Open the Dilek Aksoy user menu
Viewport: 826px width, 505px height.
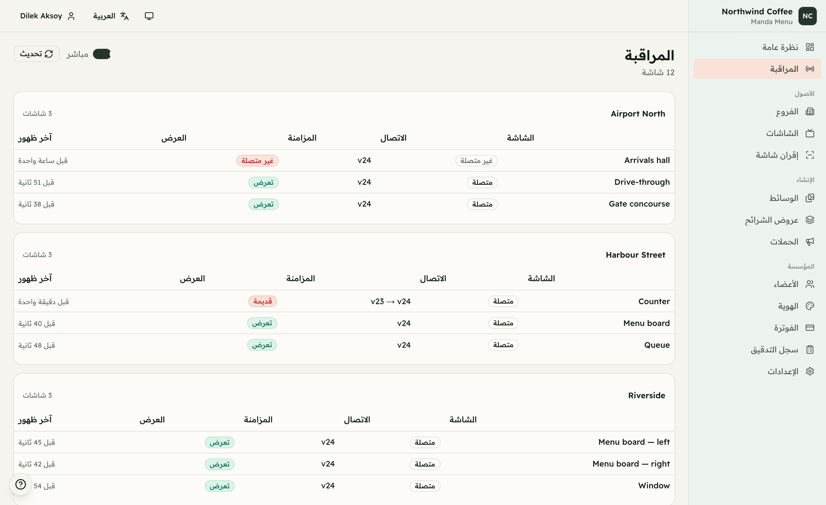point(47,16)
